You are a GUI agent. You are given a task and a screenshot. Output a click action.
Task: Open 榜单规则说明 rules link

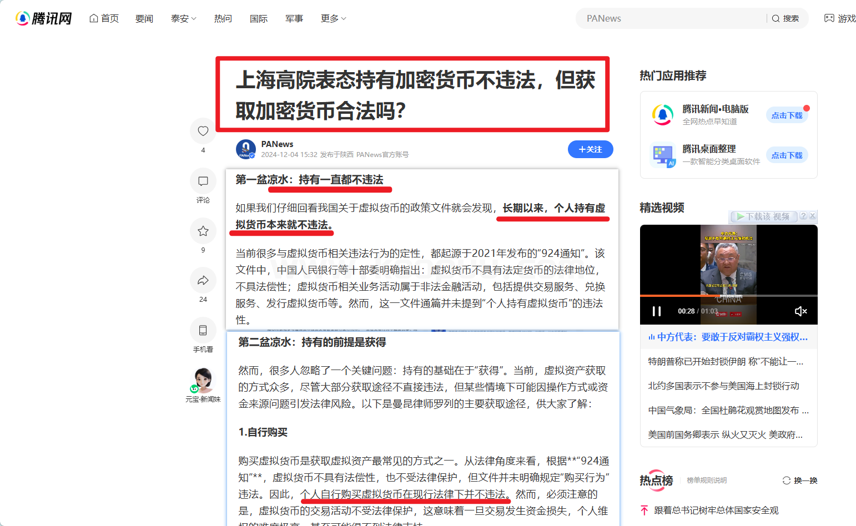707,481
